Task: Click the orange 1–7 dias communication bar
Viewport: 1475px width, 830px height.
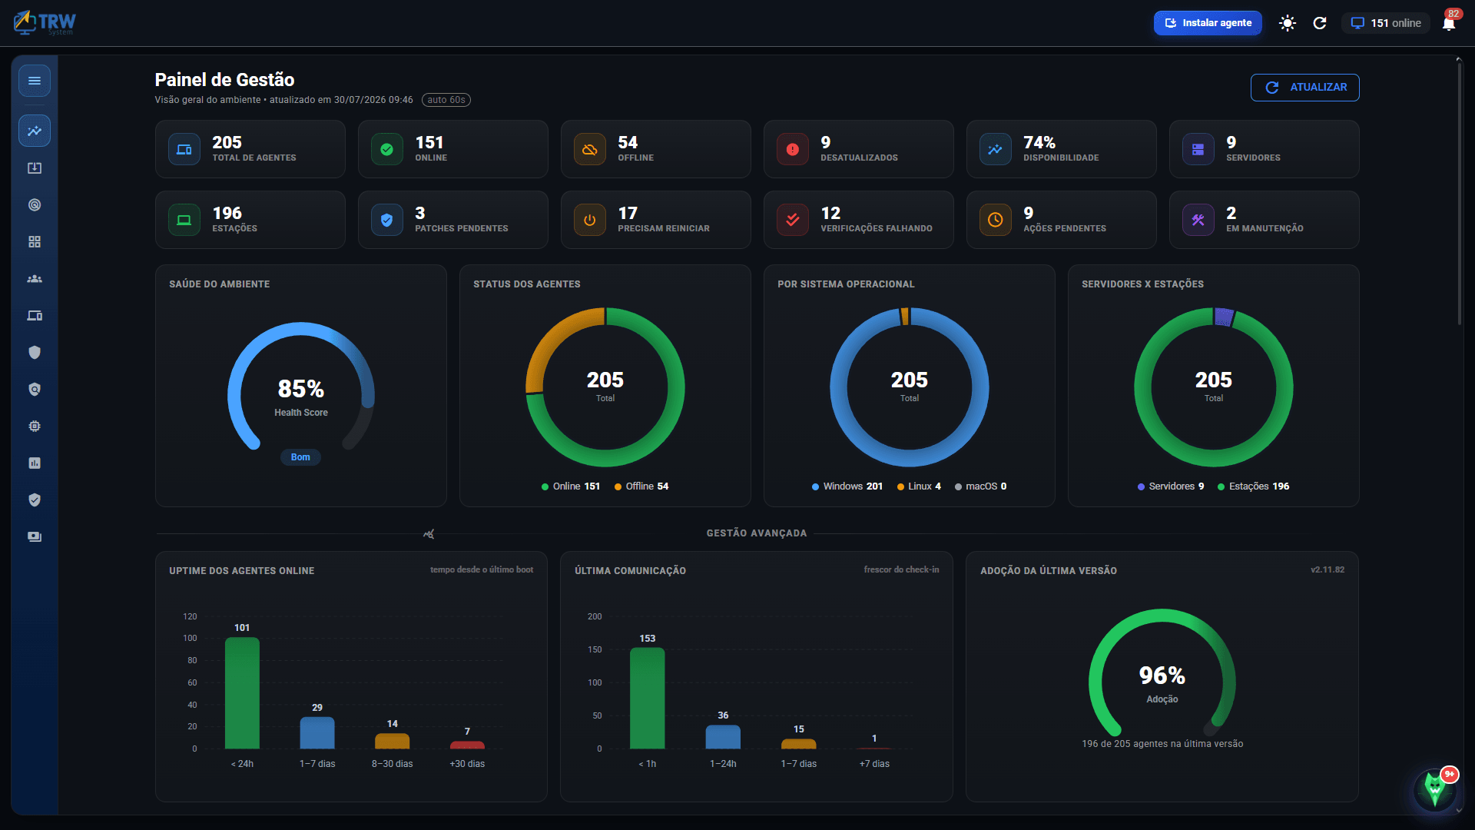Action: point(799,744)
